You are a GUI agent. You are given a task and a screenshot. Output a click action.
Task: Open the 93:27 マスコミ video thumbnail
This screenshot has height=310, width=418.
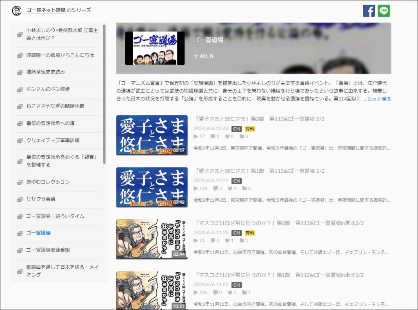tap(152, 290)
